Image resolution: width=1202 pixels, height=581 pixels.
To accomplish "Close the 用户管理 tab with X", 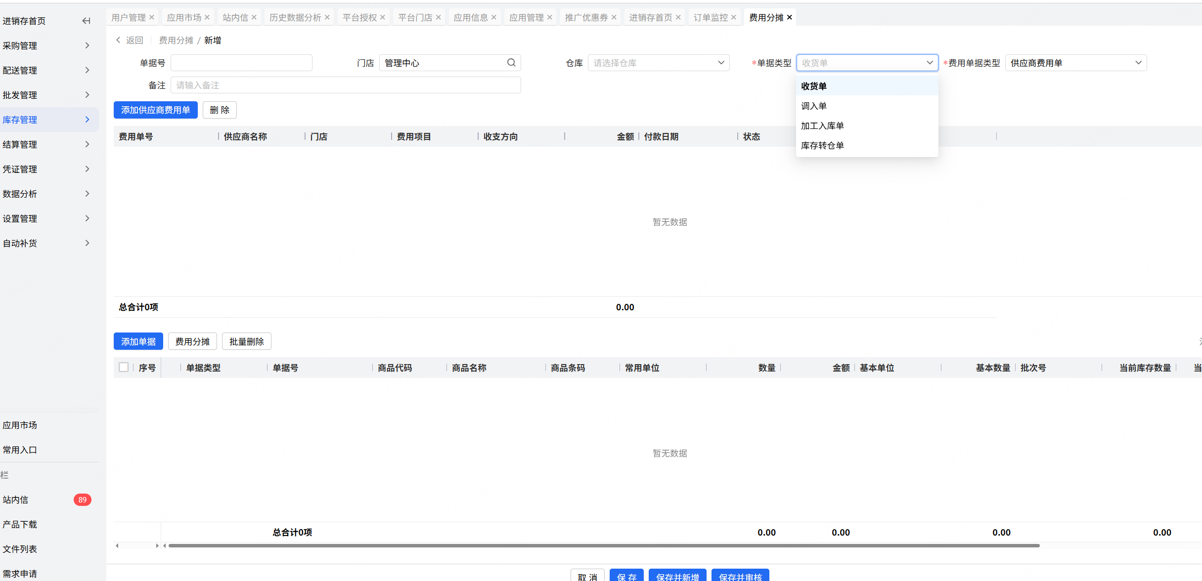I will 152,17.
